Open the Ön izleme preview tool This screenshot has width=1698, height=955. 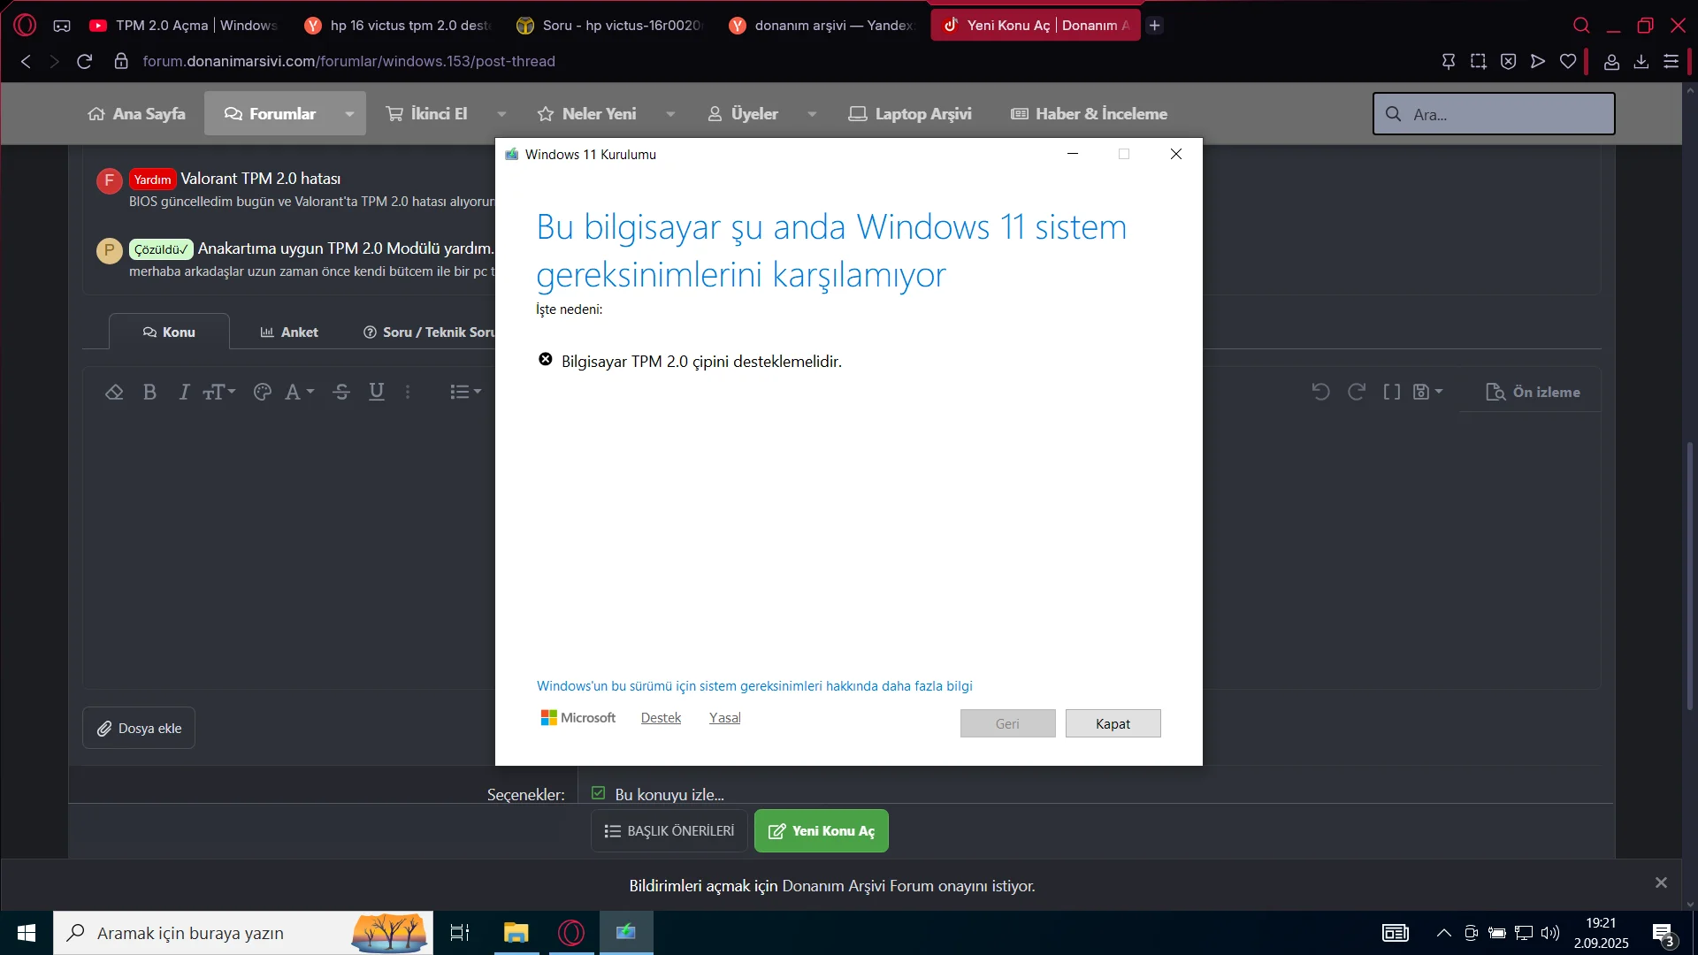pos(1533,392)
